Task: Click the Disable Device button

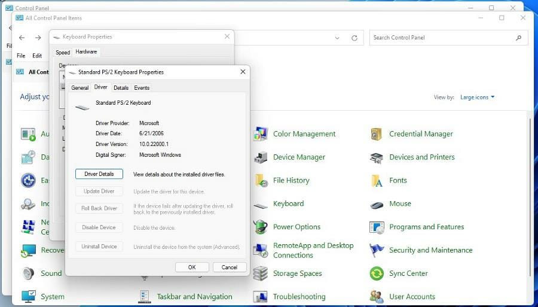Action: 99,227
